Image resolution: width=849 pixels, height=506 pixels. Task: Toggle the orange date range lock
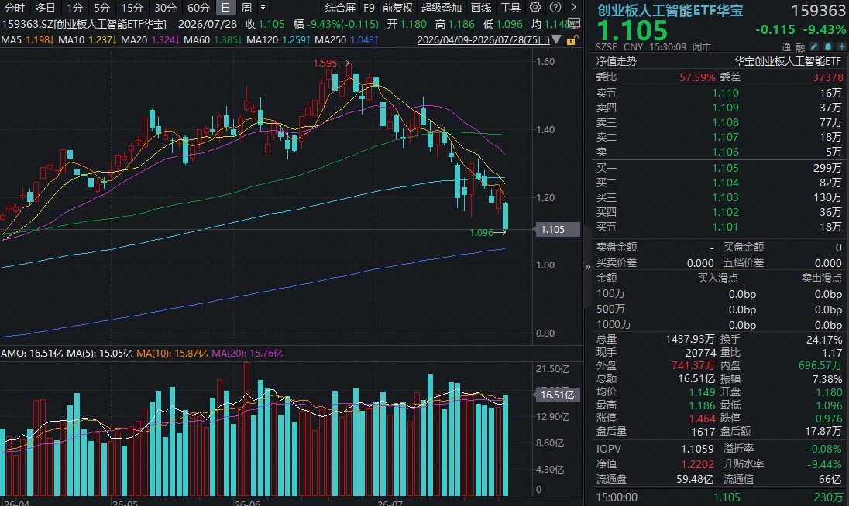click(x=572, y=40)
